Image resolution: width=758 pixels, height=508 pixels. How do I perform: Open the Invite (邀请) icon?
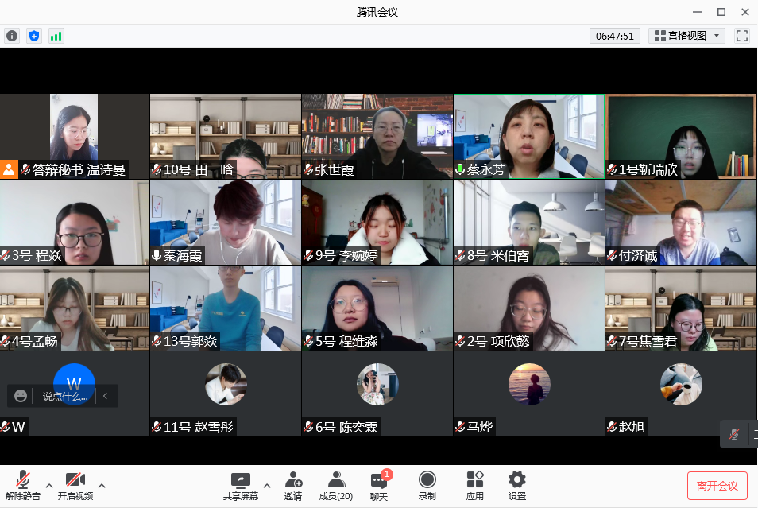(293, 485)
